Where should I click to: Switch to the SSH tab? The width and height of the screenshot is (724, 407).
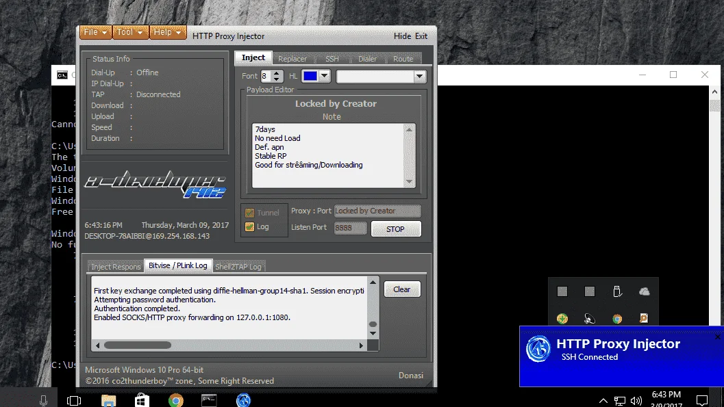pos(332,59)
